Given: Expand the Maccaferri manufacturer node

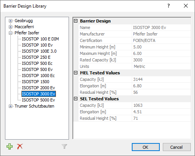Looking at the screenshot, I should pos(10,27).
